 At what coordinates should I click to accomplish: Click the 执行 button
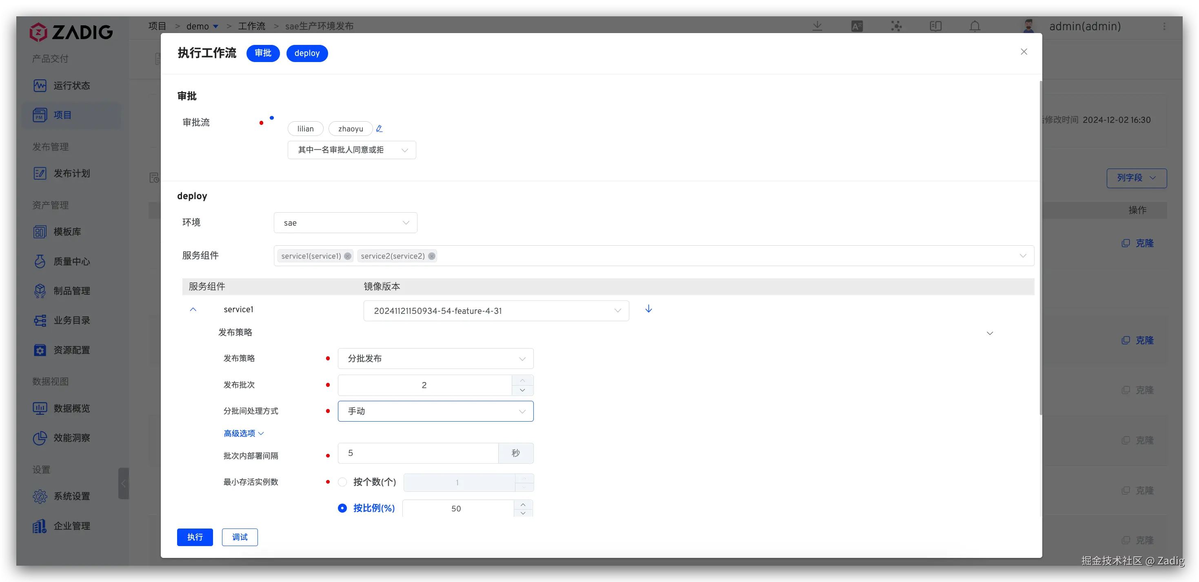click(195, 537)
